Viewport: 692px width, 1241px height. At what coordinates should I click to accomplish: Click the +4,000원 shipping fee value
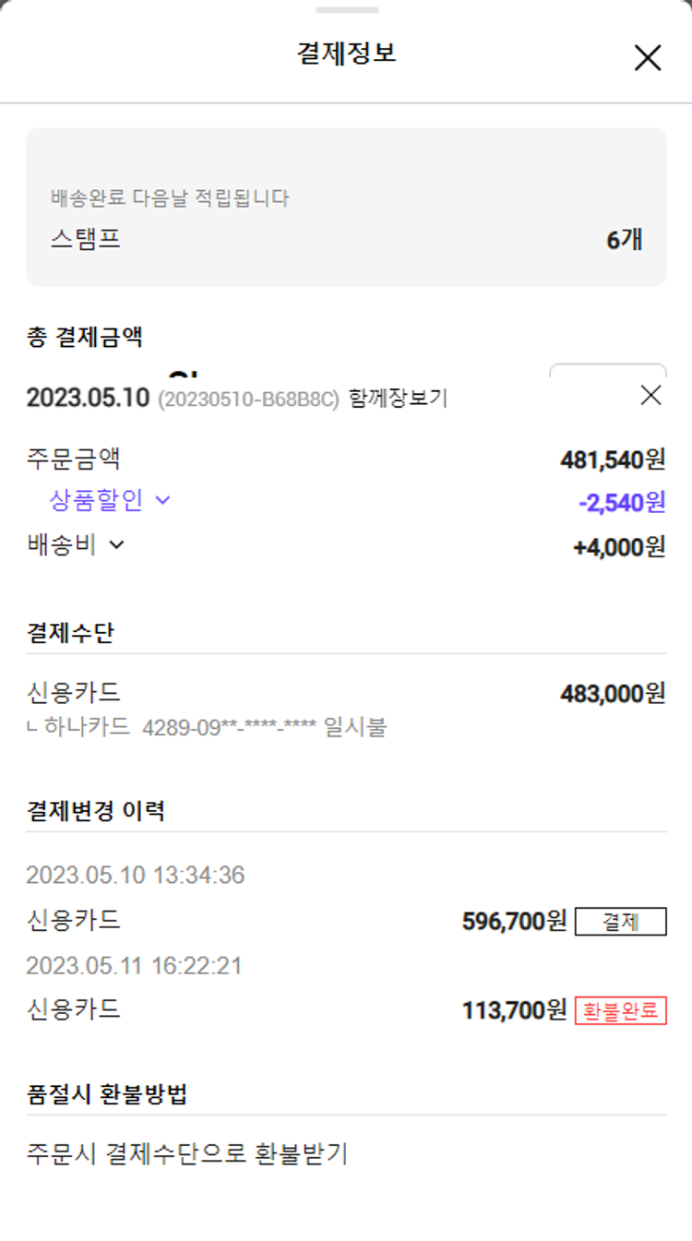(618, 547)
